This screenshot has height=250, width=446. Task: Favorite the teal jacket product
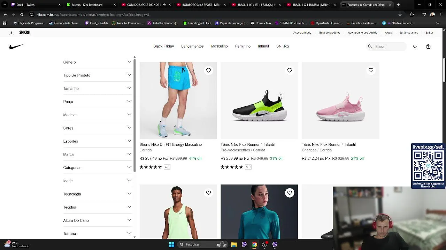(x=290, y=193)
